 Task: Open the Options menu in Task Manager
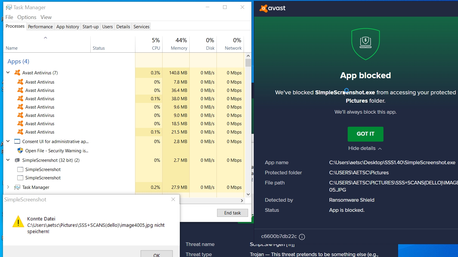(27, 17)
